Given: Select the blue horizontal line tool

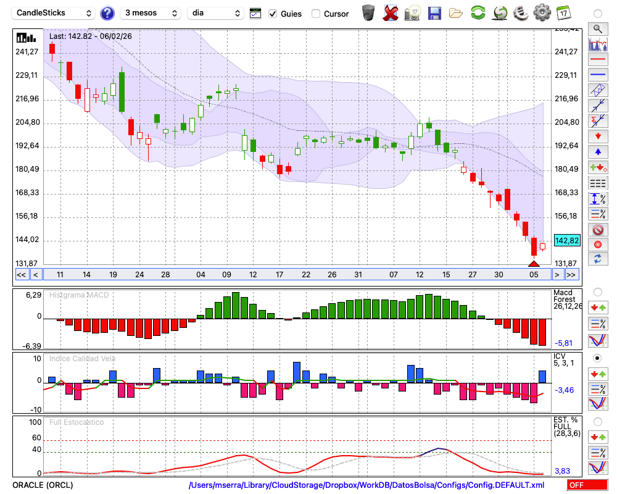Looking at the screenshot, I should (x=597, y=75).
